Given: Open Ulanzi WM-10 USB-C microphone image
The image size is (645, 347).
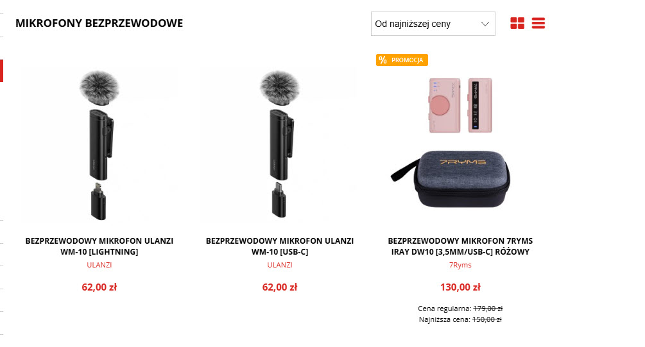Looking at the screenshot, I should [x=280, y=145].
